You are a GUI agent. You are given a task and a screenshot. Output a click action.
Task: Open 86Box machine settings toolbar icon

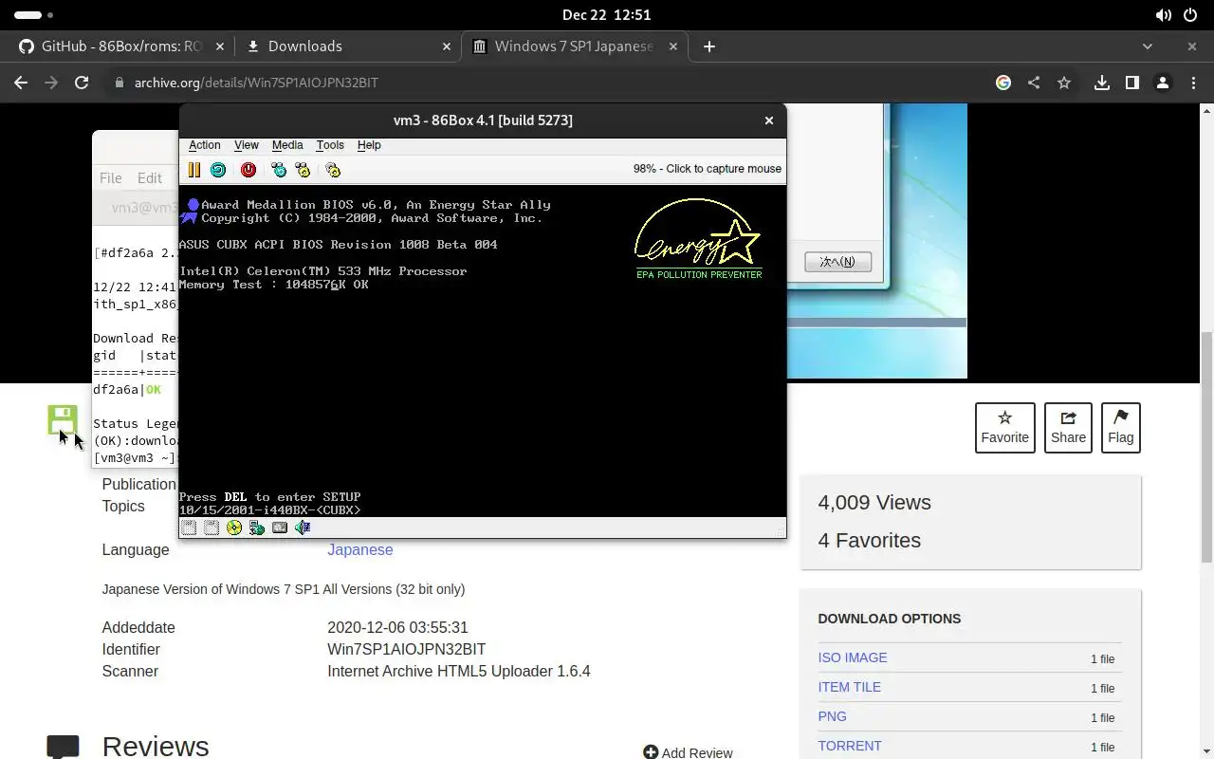click(333, 170)
